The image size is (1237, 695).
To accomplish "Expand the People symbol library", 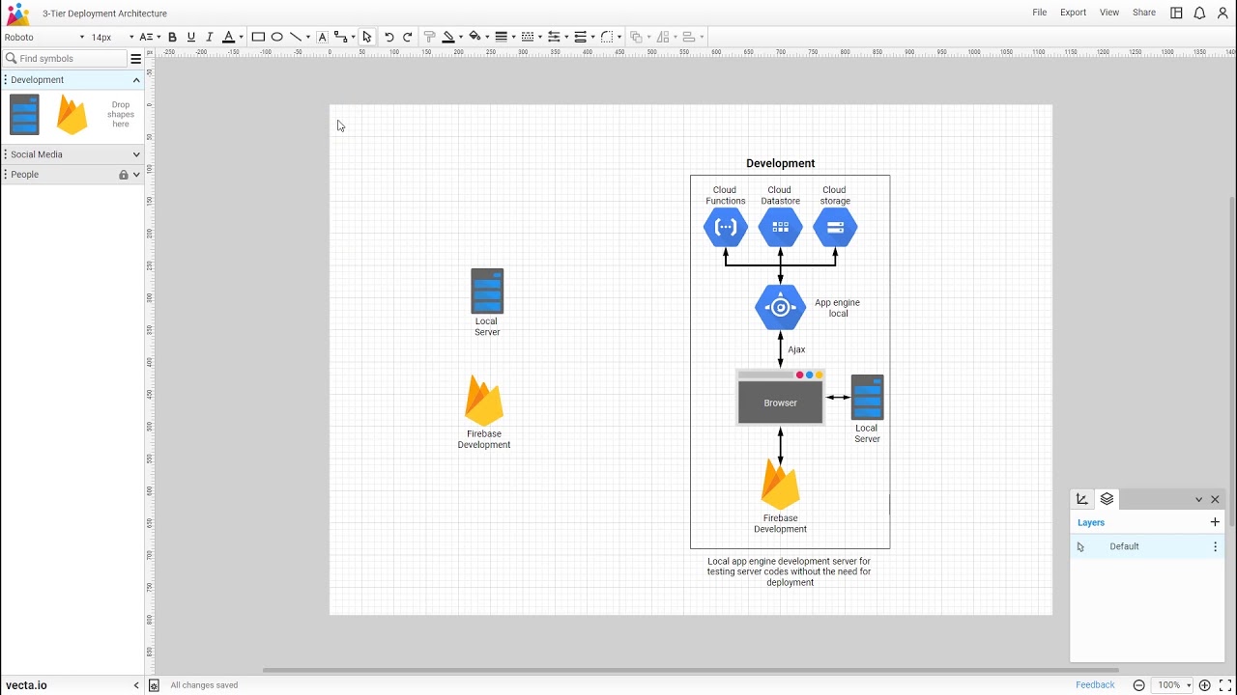I will click(x=136, y=175).
